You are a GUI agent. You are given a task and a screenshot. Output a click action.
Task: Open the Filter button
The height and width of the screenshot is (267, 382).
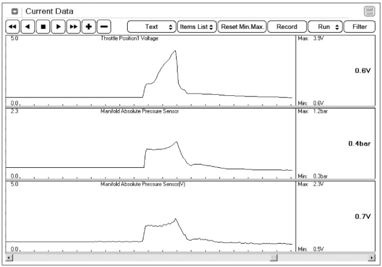pyautogui.click(x=359, y=27)
